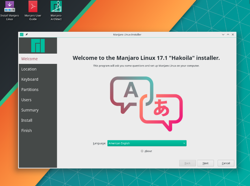Close the Manjaro Linux Installer window
This screenshot has width=250, height=186.
point(233,34)
